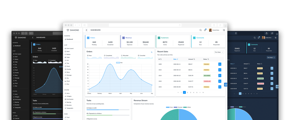Go to page 3 in right window paginator

(x=246, y=93)
